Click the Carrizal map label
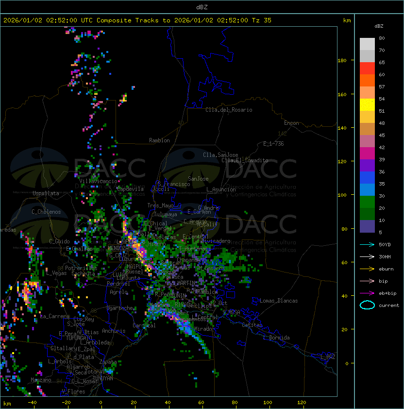 (x=144, y=325)
